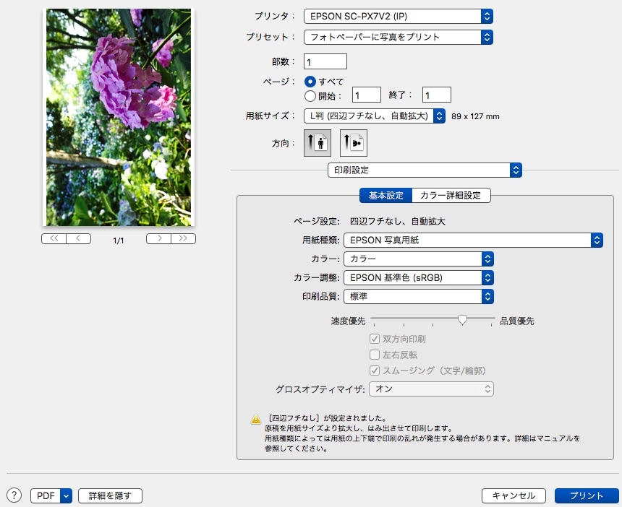
Task: Click the 開始 page number field
Action: pyautogui.click(x=367, y=95)
